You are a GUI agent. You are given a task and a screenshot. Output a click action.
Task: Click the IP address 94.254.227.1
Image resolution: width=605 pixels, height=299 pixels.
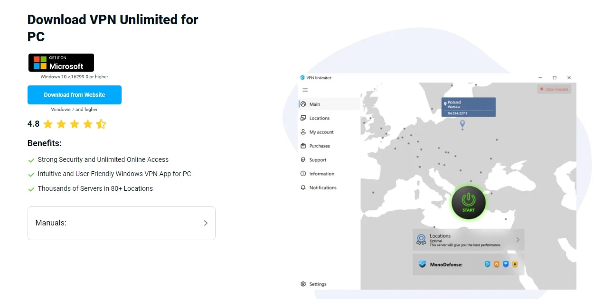(457, 113)
